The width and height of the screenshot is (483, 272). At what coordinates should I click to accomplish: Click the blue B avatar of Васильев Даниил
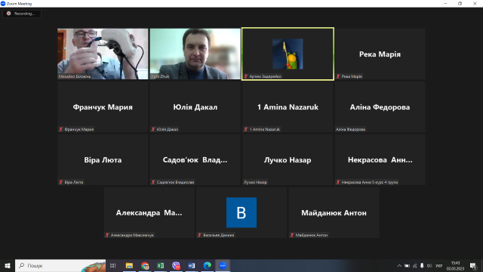pos(241,212)
